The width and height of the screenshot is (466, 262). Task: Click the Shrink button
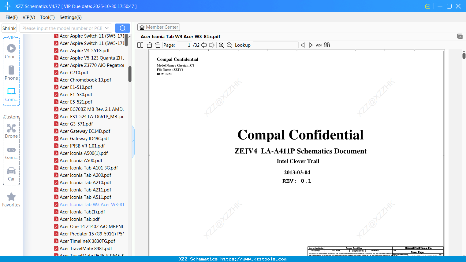click(x=9, y=28)
